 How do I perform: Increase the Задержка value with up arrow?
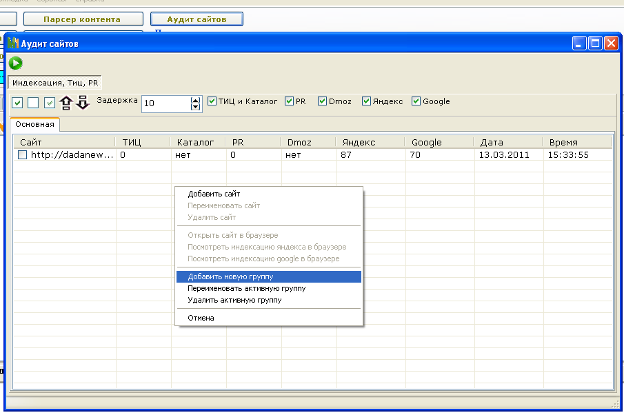pos(195,100)
